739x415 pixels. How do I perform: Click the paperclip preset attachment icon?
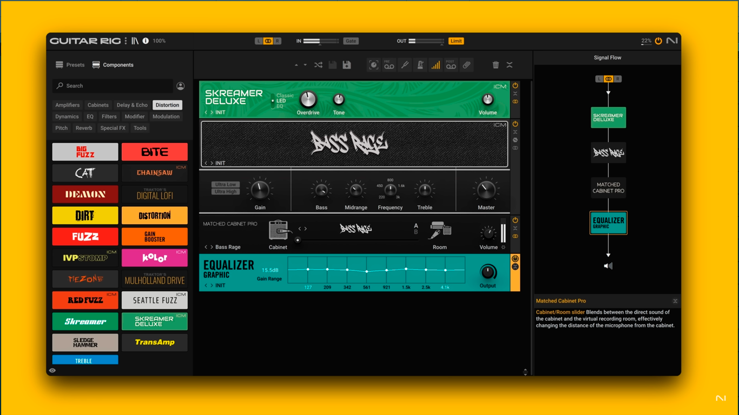point(466,65)
